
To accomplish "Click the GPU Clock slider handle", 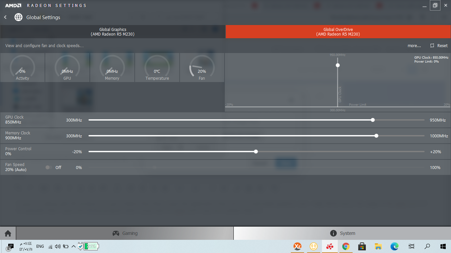I will coord(373,120).
